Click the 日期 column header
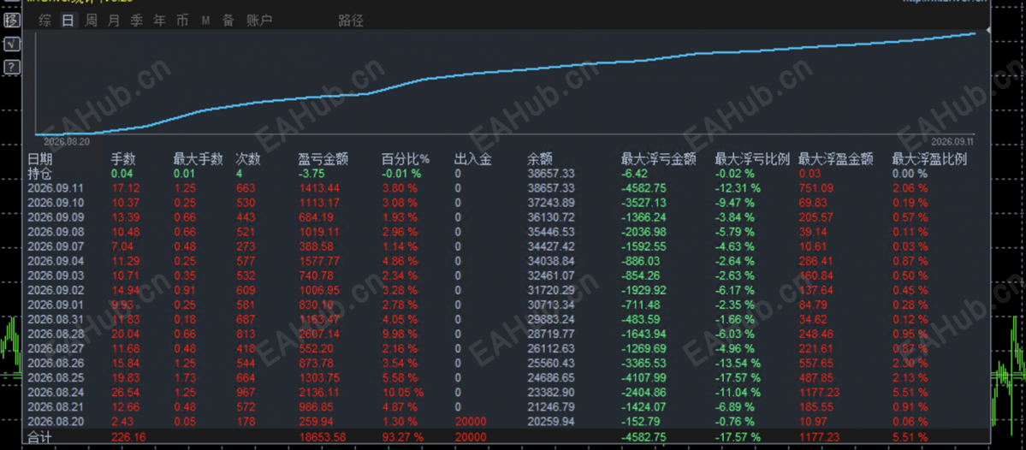1026x450 pixels. pos(40,159)
